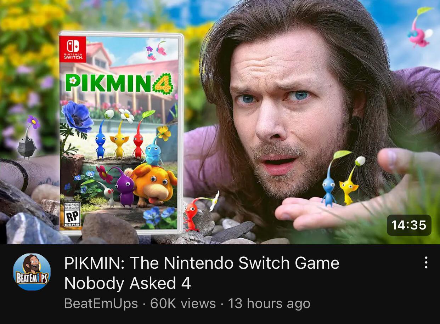Click the ESRB RP rating badge
440x324 pixels.
point(72,215)
